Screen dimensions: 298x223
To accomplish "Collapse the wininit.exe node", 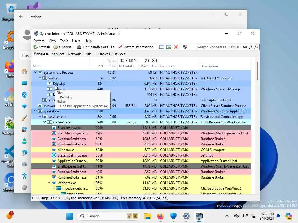I will pos(35,111).
